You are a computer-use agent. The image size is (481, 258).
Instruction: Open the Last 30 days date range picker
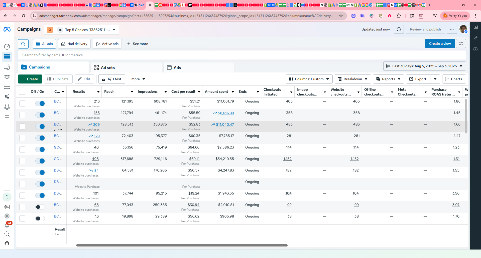(x=424, y=66)
